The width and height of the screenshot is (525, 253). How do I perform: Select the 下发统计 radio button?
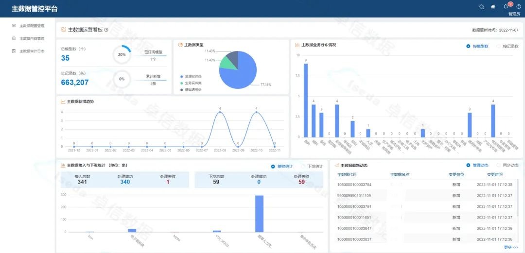[297, 166]
